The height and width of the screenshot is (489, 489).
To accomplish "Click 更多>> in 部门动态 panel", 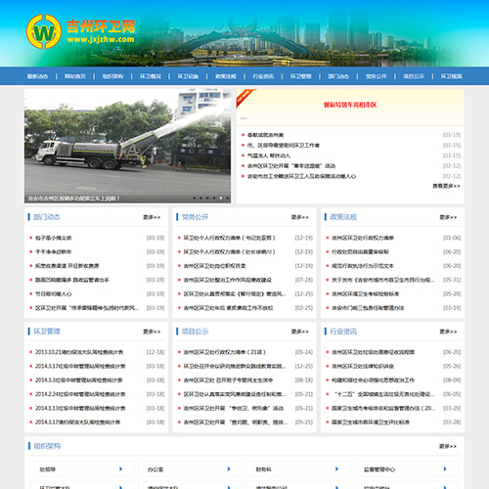I will pos(152,217).
